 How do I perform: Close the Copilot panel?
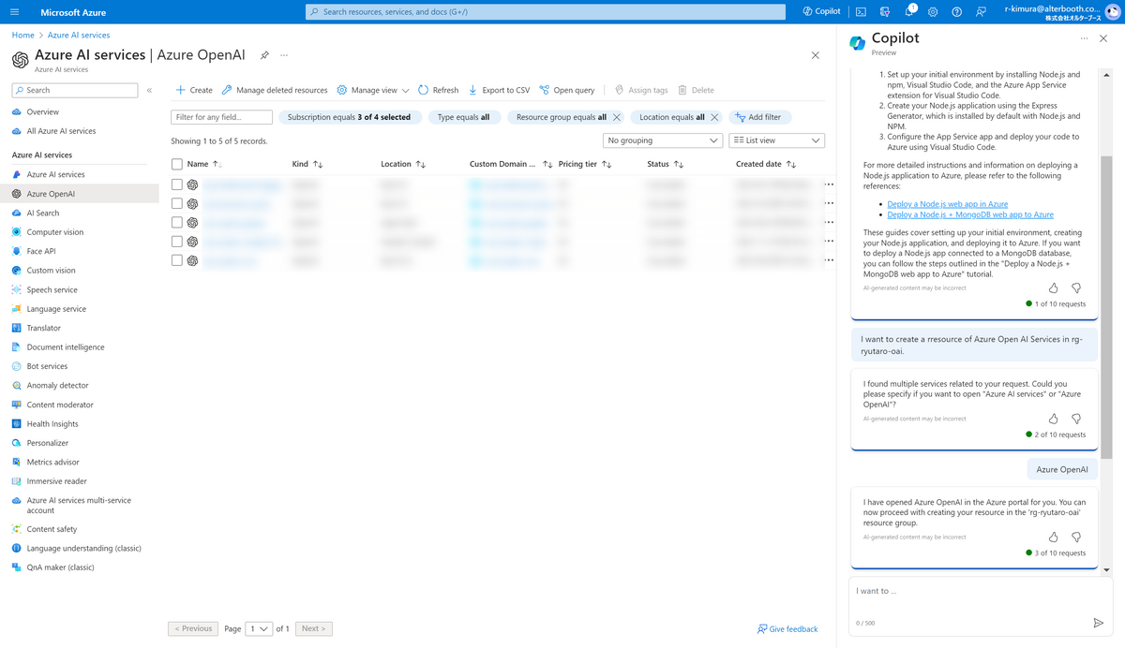point(1103,38)
